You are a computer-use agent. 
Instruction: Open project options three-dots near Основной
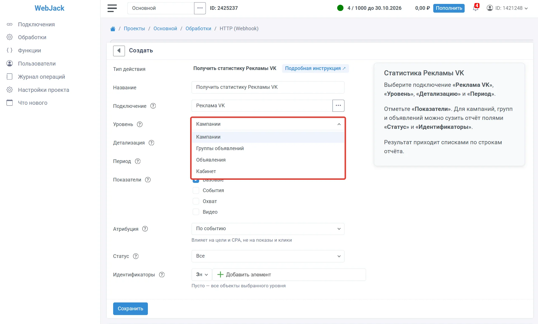[x=200, y=8]
